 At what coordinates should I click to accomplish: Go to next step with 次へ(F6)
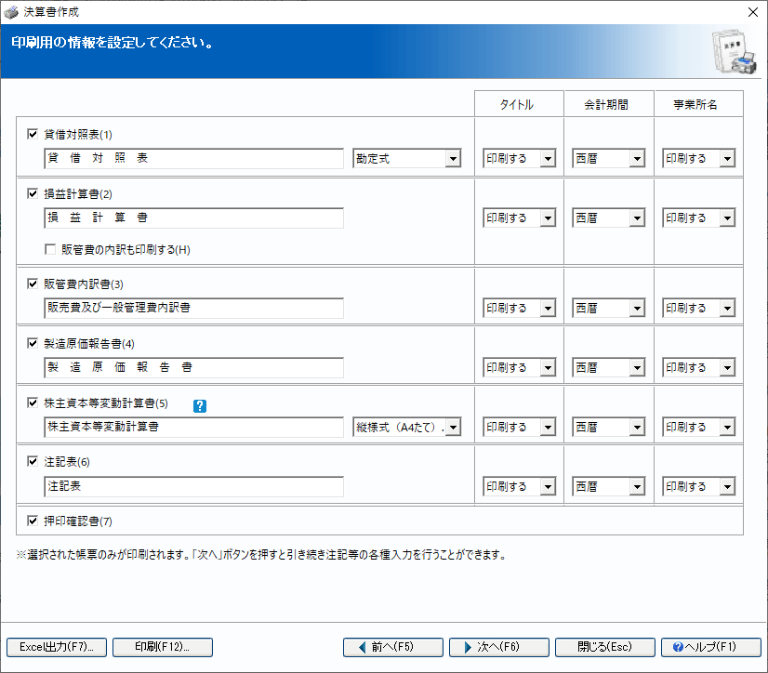(497, 647)
